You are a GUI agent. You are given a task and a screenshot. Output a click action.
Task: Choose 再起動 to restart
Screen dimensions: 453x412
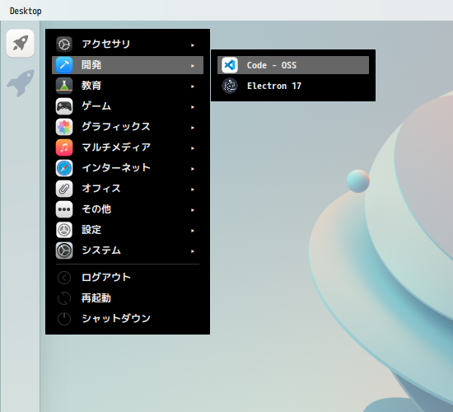click(128, 298)
